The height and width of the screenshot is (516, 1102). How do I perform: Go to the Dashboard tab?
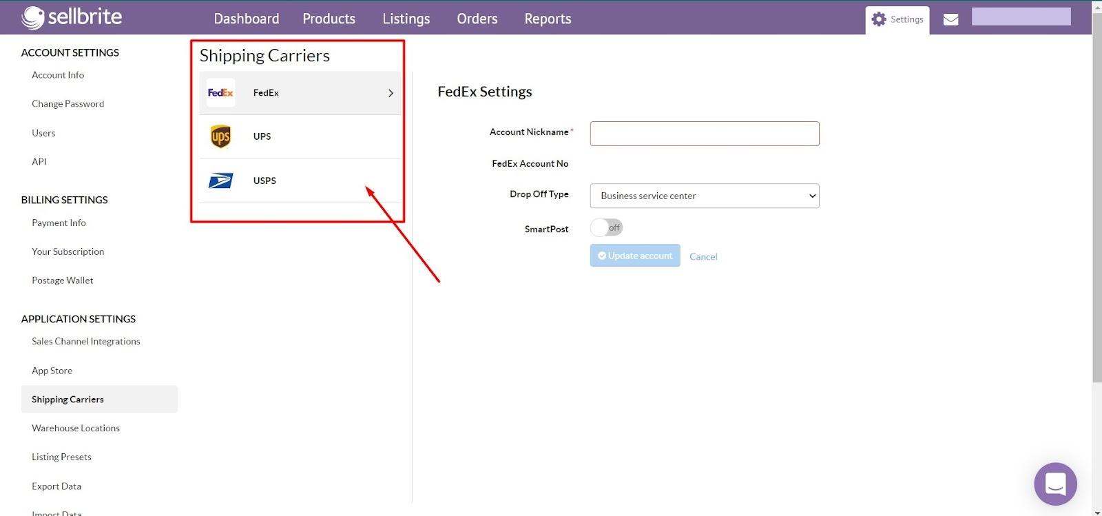247,19
